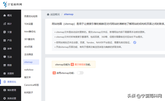165x101 pixels.
Task: Click the home icon beside 返回概况
Action: point(48,14)
